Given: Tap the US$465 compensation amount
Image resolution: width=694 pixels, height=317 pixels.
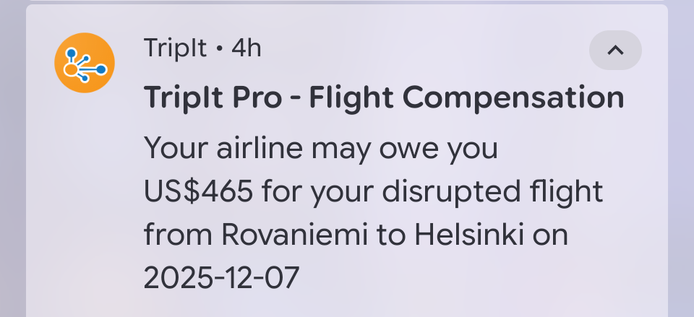Looking at the screenshot, I should [x=199, y=193].
